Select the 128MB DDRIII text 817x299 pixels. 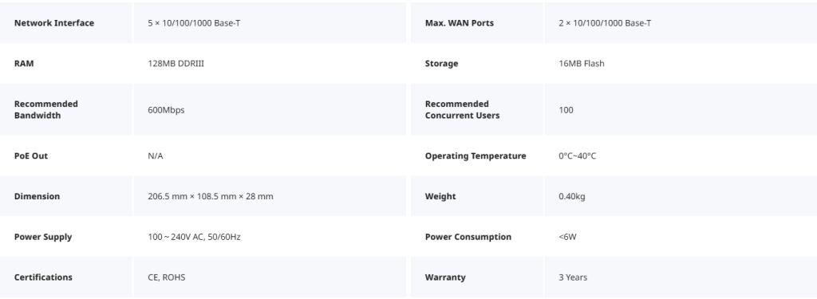click(x=176, y=64)
